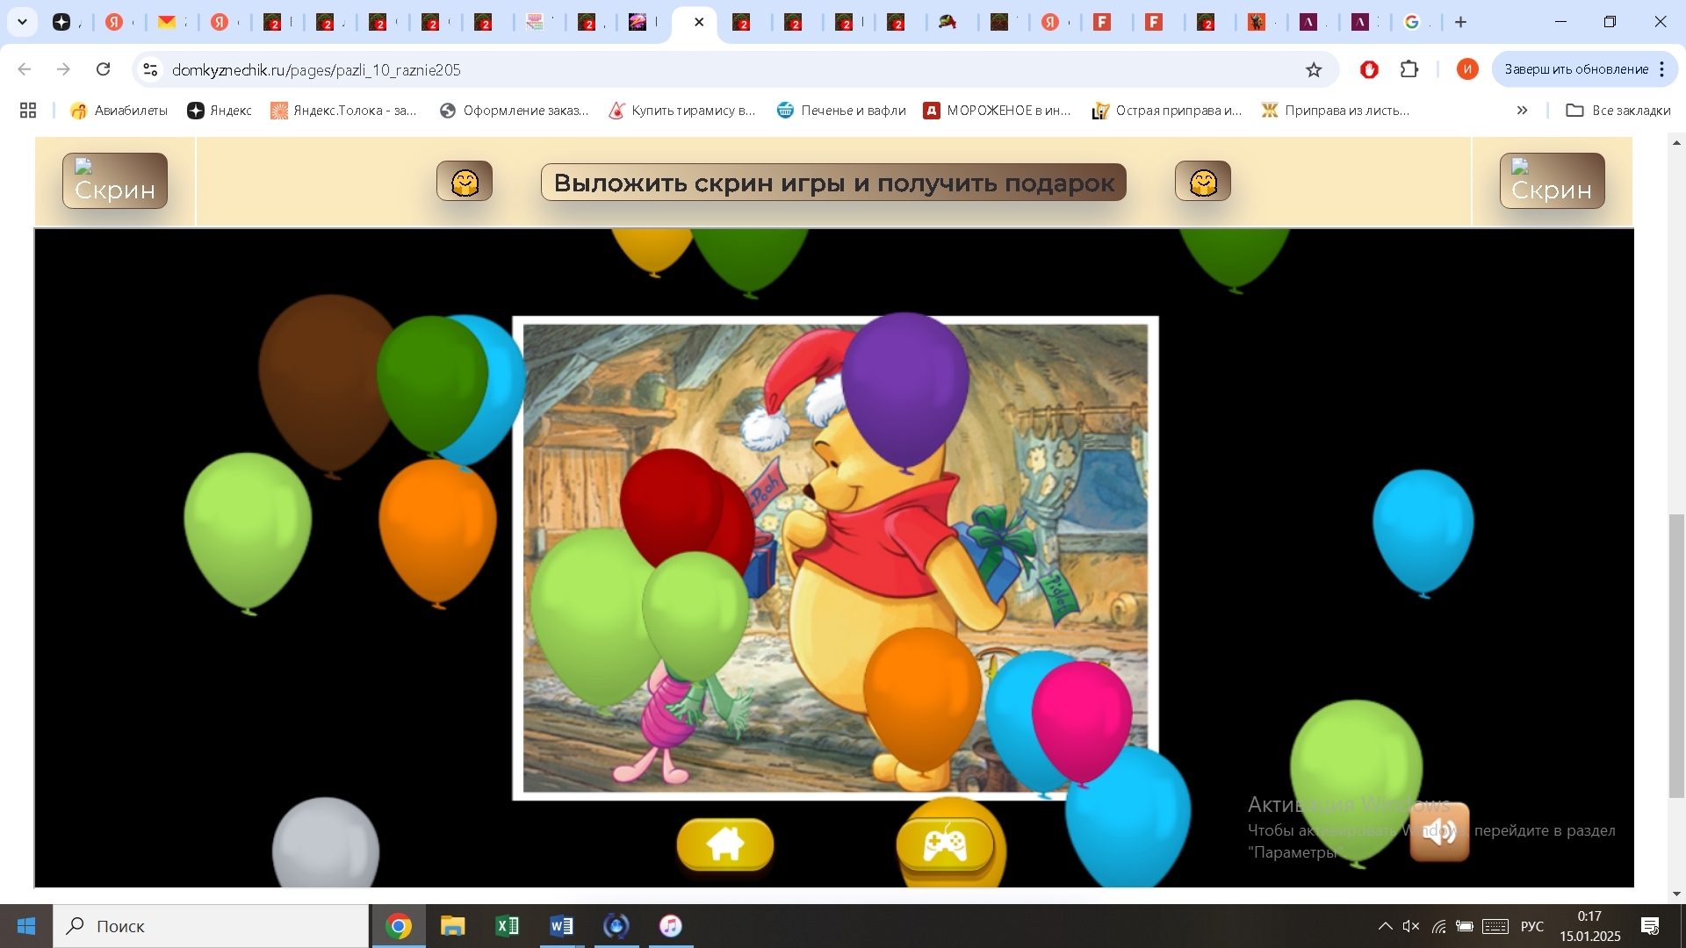Open a new tab with plus button
Viewport: 1686px width, 948px height.
click(x=1461, y=22)
